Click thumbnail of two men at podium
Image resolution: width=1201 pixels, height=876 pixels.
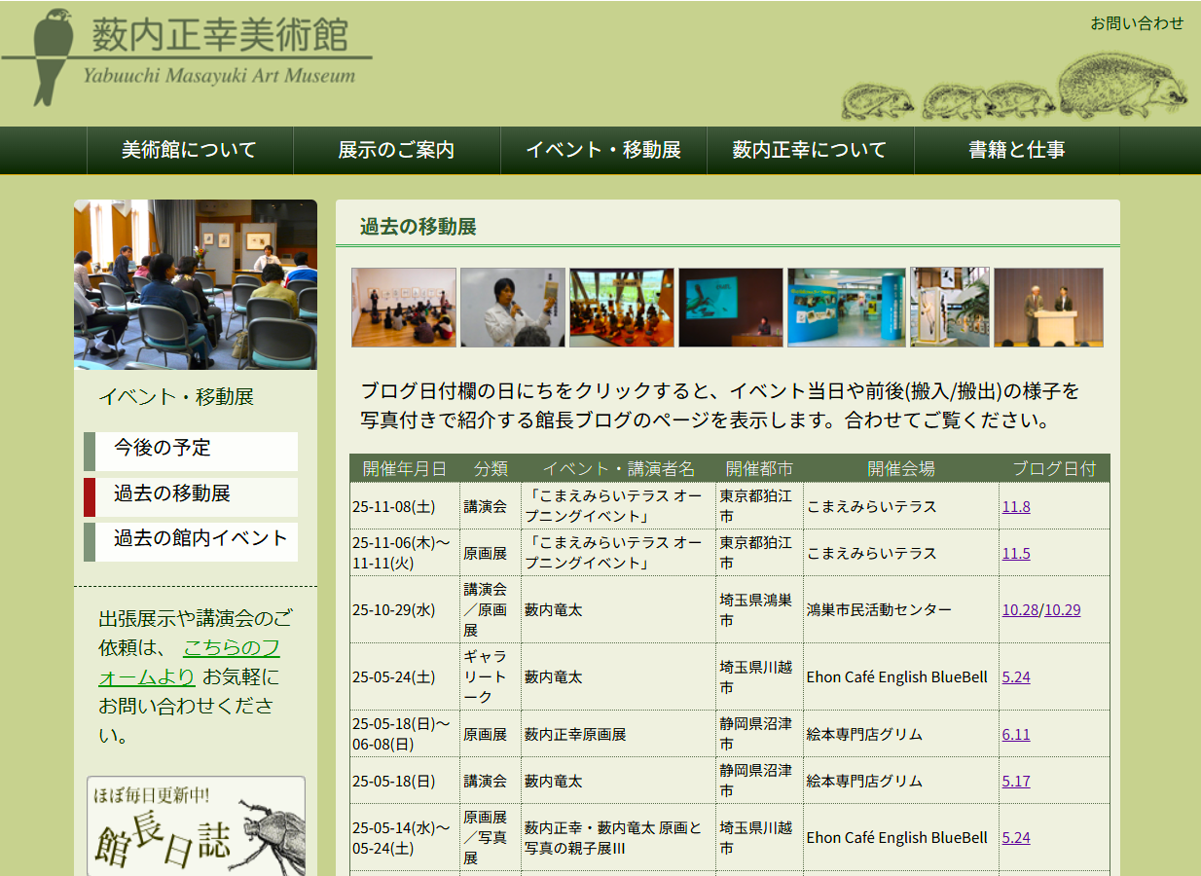(1048, 308)
